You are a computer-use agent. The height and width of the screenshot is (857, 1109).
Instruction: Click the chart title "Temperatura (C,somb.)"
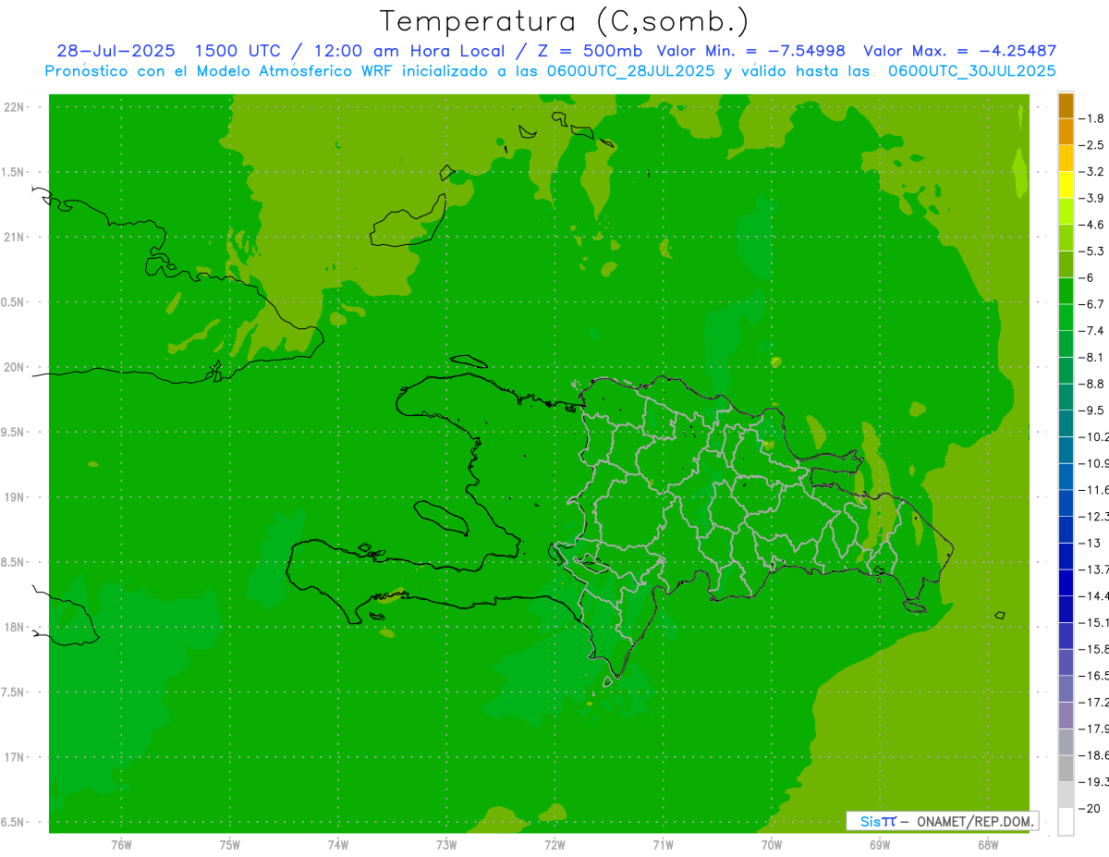[x=565, y=21]
